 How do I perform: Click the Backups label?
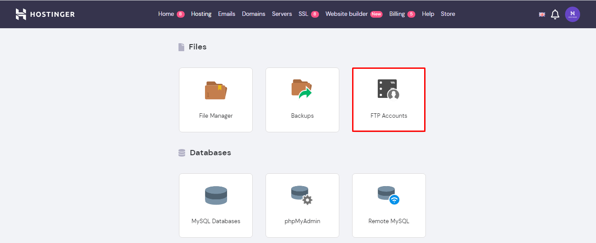pyautogui.click(x=302, y=116)
